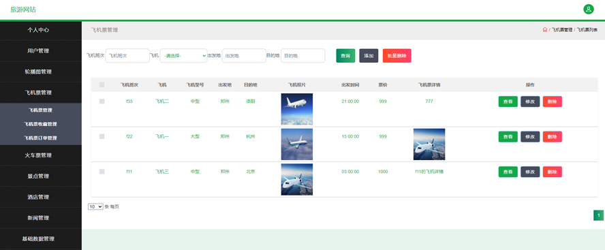Open the 飞机票详情 image for f22
605x250 pixels.
[429, 144]
